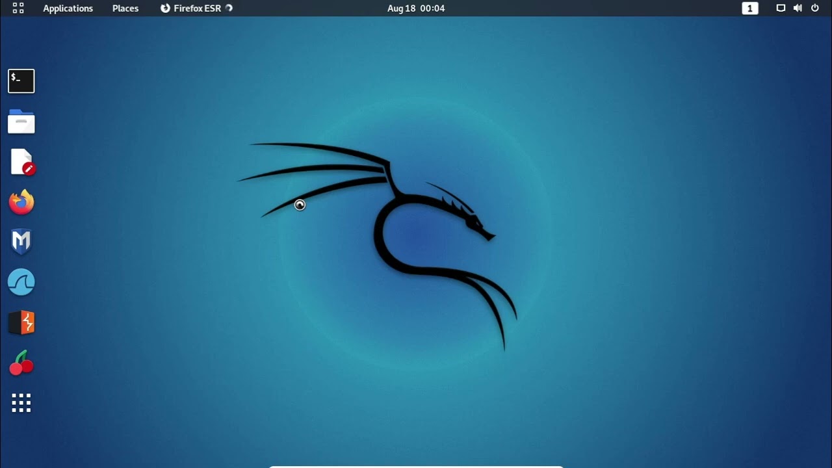Screen dimensions: 832x468
Task: Open the power menu icon
Action: point(815,8)
